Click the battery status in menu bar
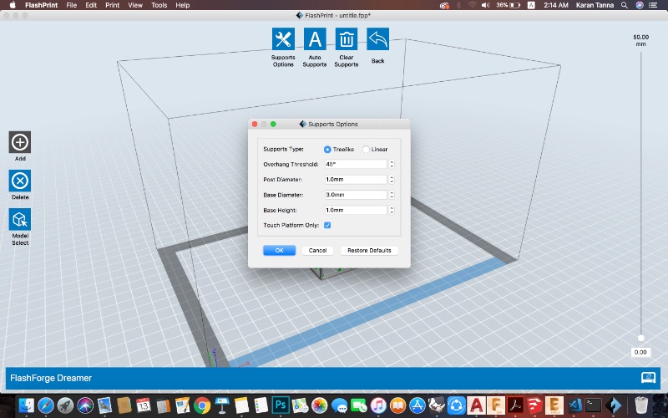 pyautogui.click(x=508, y=5)
